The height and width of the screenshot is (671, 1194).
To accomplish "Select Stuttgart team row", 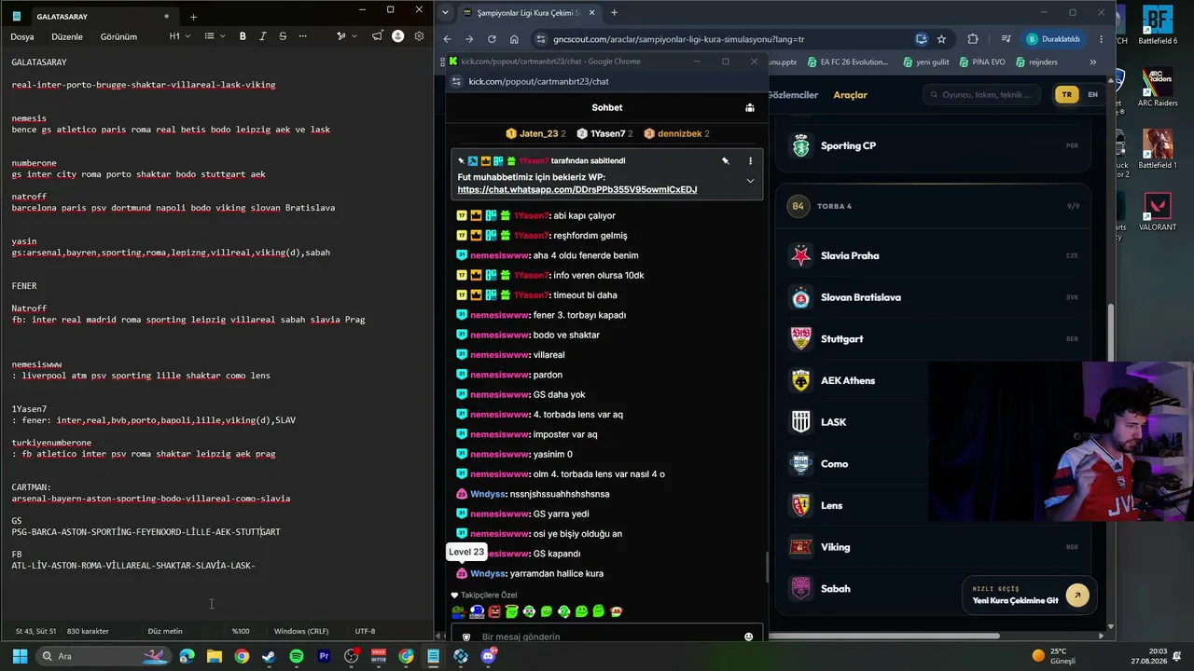I will [x=934, y=339].
